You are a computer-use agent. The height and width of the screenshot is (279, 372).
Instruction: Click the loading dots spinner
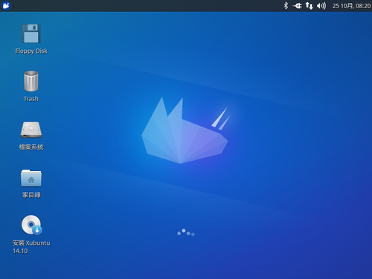[186, 232]
